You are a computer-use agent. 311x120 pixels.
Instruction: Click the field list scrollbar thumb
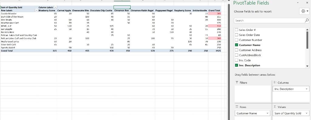307,40
